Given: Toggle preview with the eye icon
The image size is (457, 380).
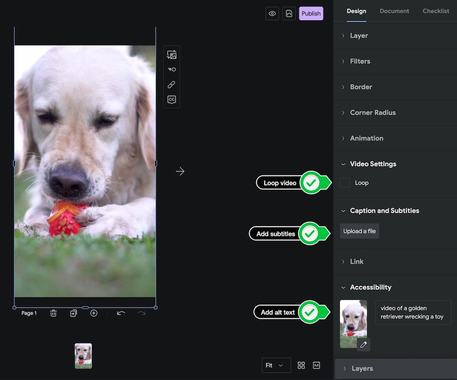Looking at the screenshot, I should click(x=272, y=13).
